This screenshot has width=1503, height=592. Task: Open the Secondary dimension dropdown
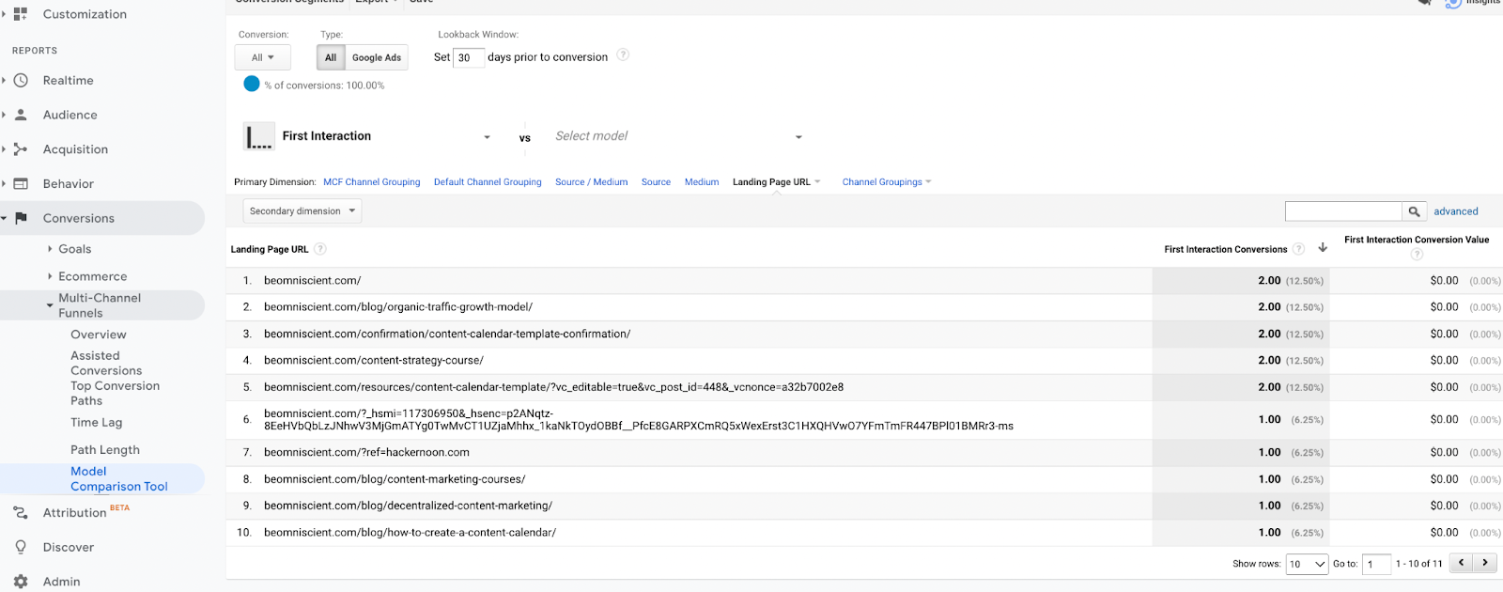click(x=302, y=211)
